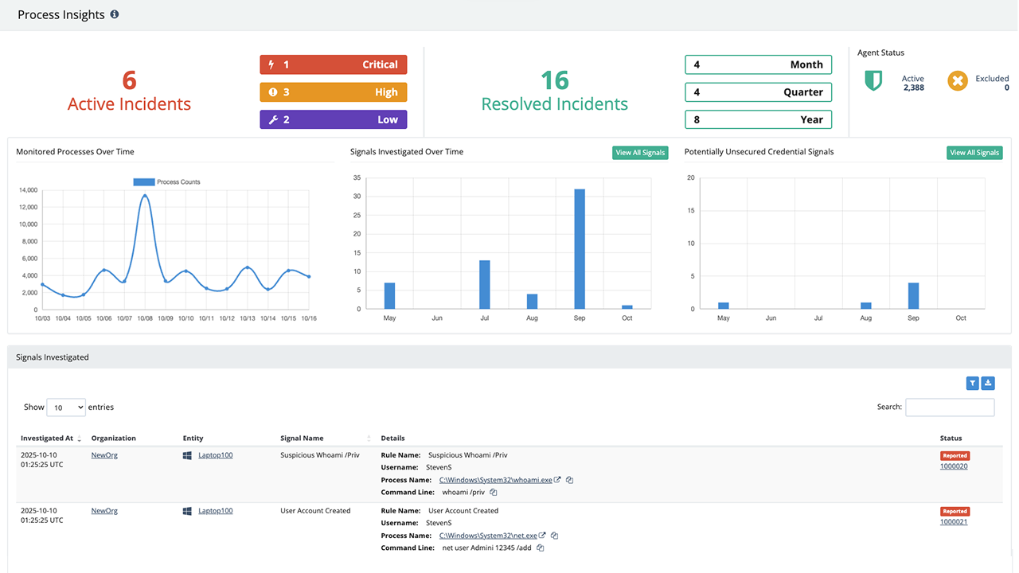The height and width of the screenshot is (573, 1019).
Task: Copy the net.exe process name
Action: tap(555, 536)
